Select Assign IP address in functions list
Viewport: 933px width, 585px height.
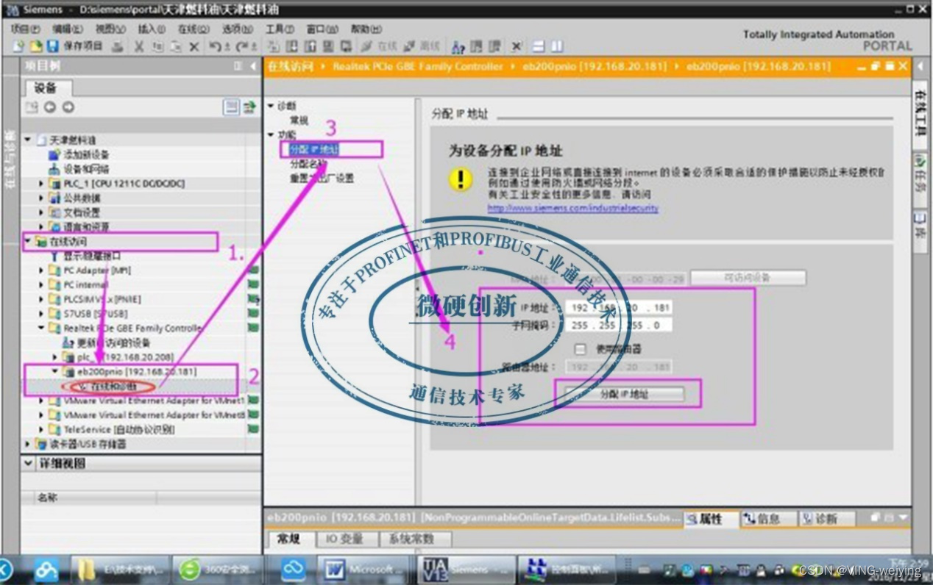coord(314,150)
